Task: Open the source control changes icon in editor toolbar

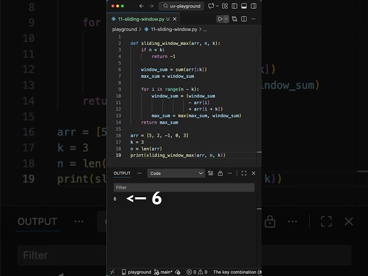Action: click(235, 19)
